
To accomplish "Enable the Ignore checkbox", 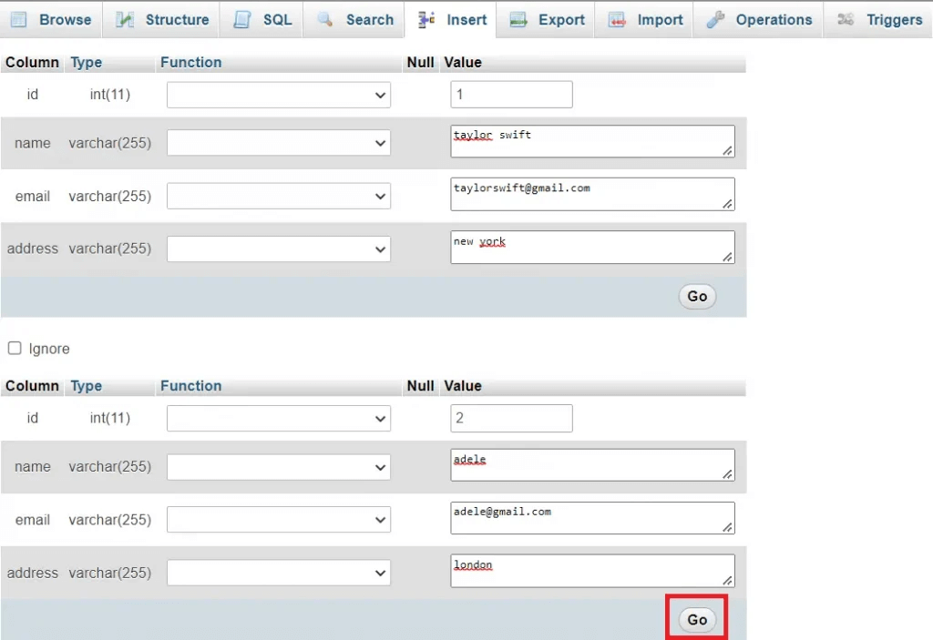I will tap(14, 349).
